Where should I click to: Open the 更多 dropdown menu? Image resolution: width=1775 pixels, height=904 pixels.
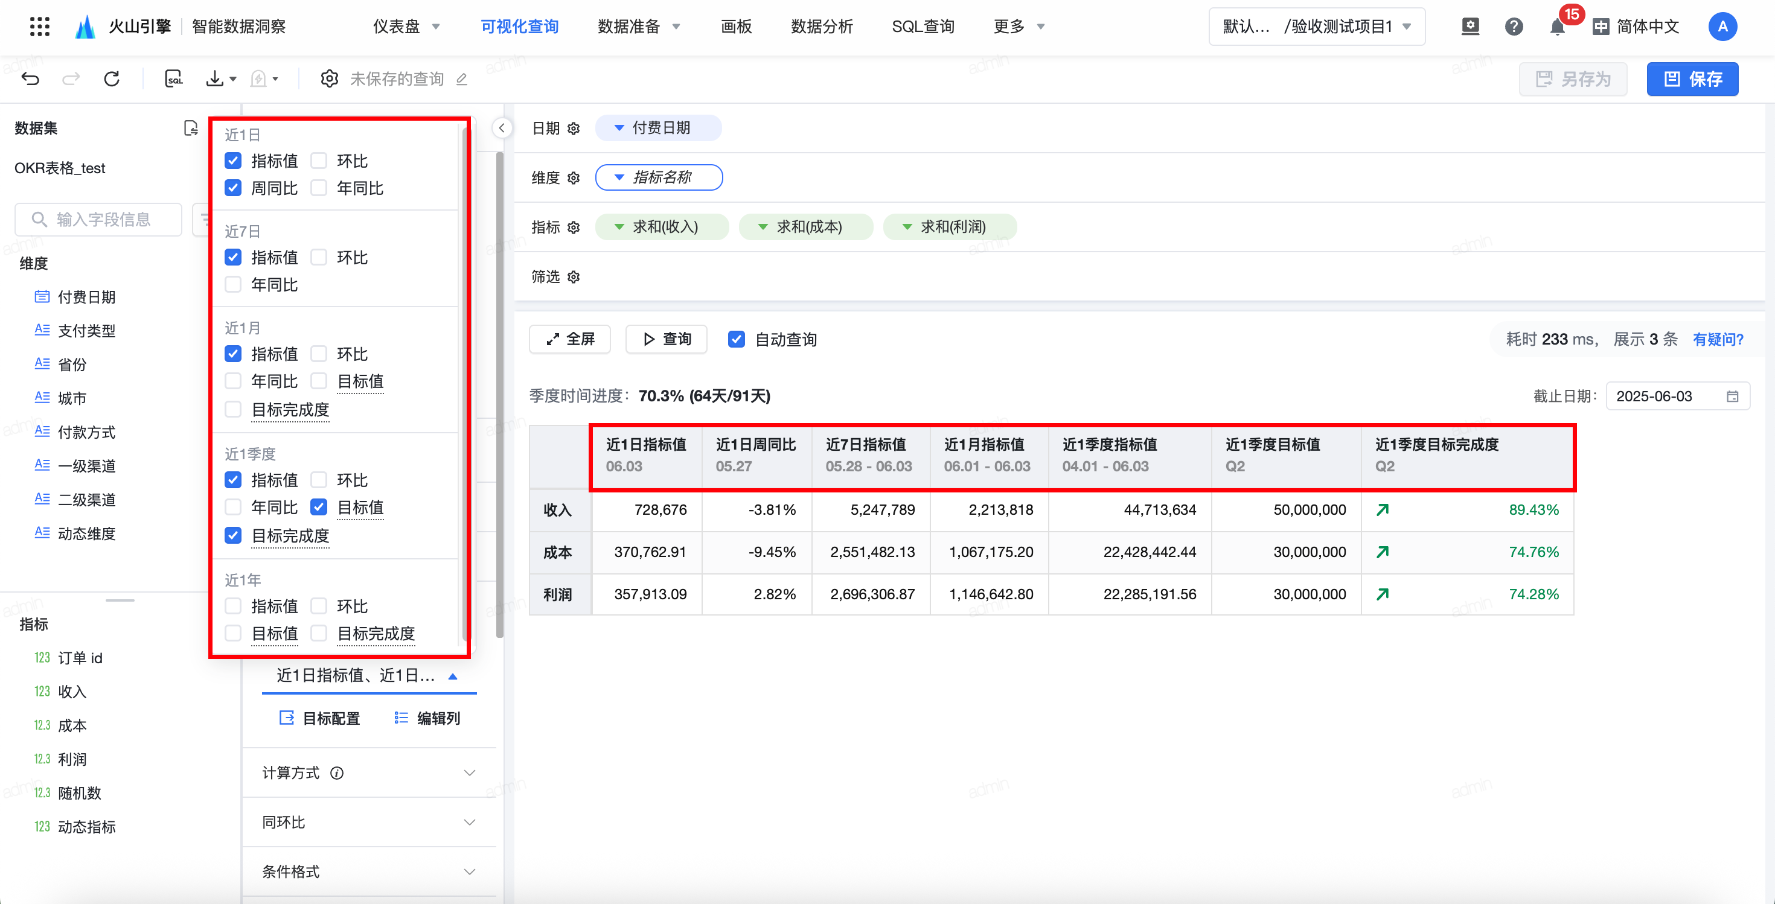click(x=1019, y=27)
